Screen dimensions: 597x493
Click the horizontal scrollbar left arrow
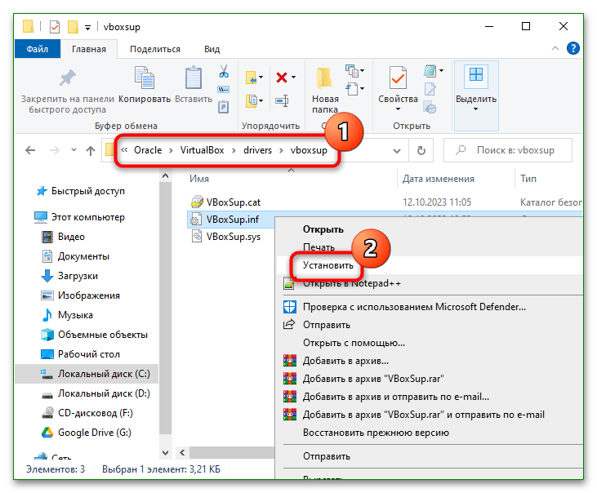[182, 452]
